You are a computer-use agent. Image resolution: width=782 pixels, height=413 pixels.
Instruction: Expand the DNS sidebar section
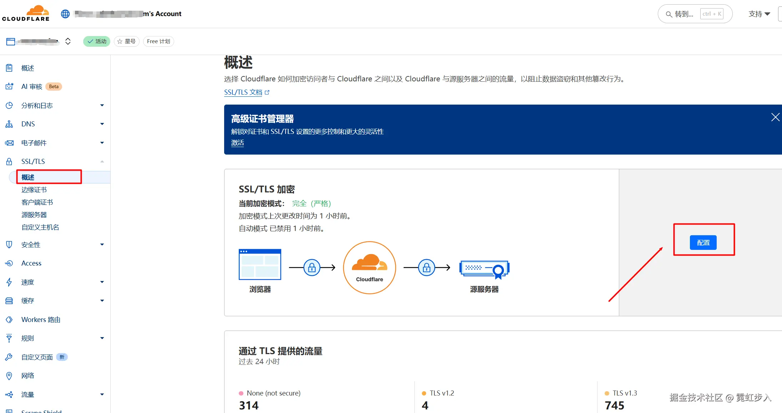[x=102, y=124]
